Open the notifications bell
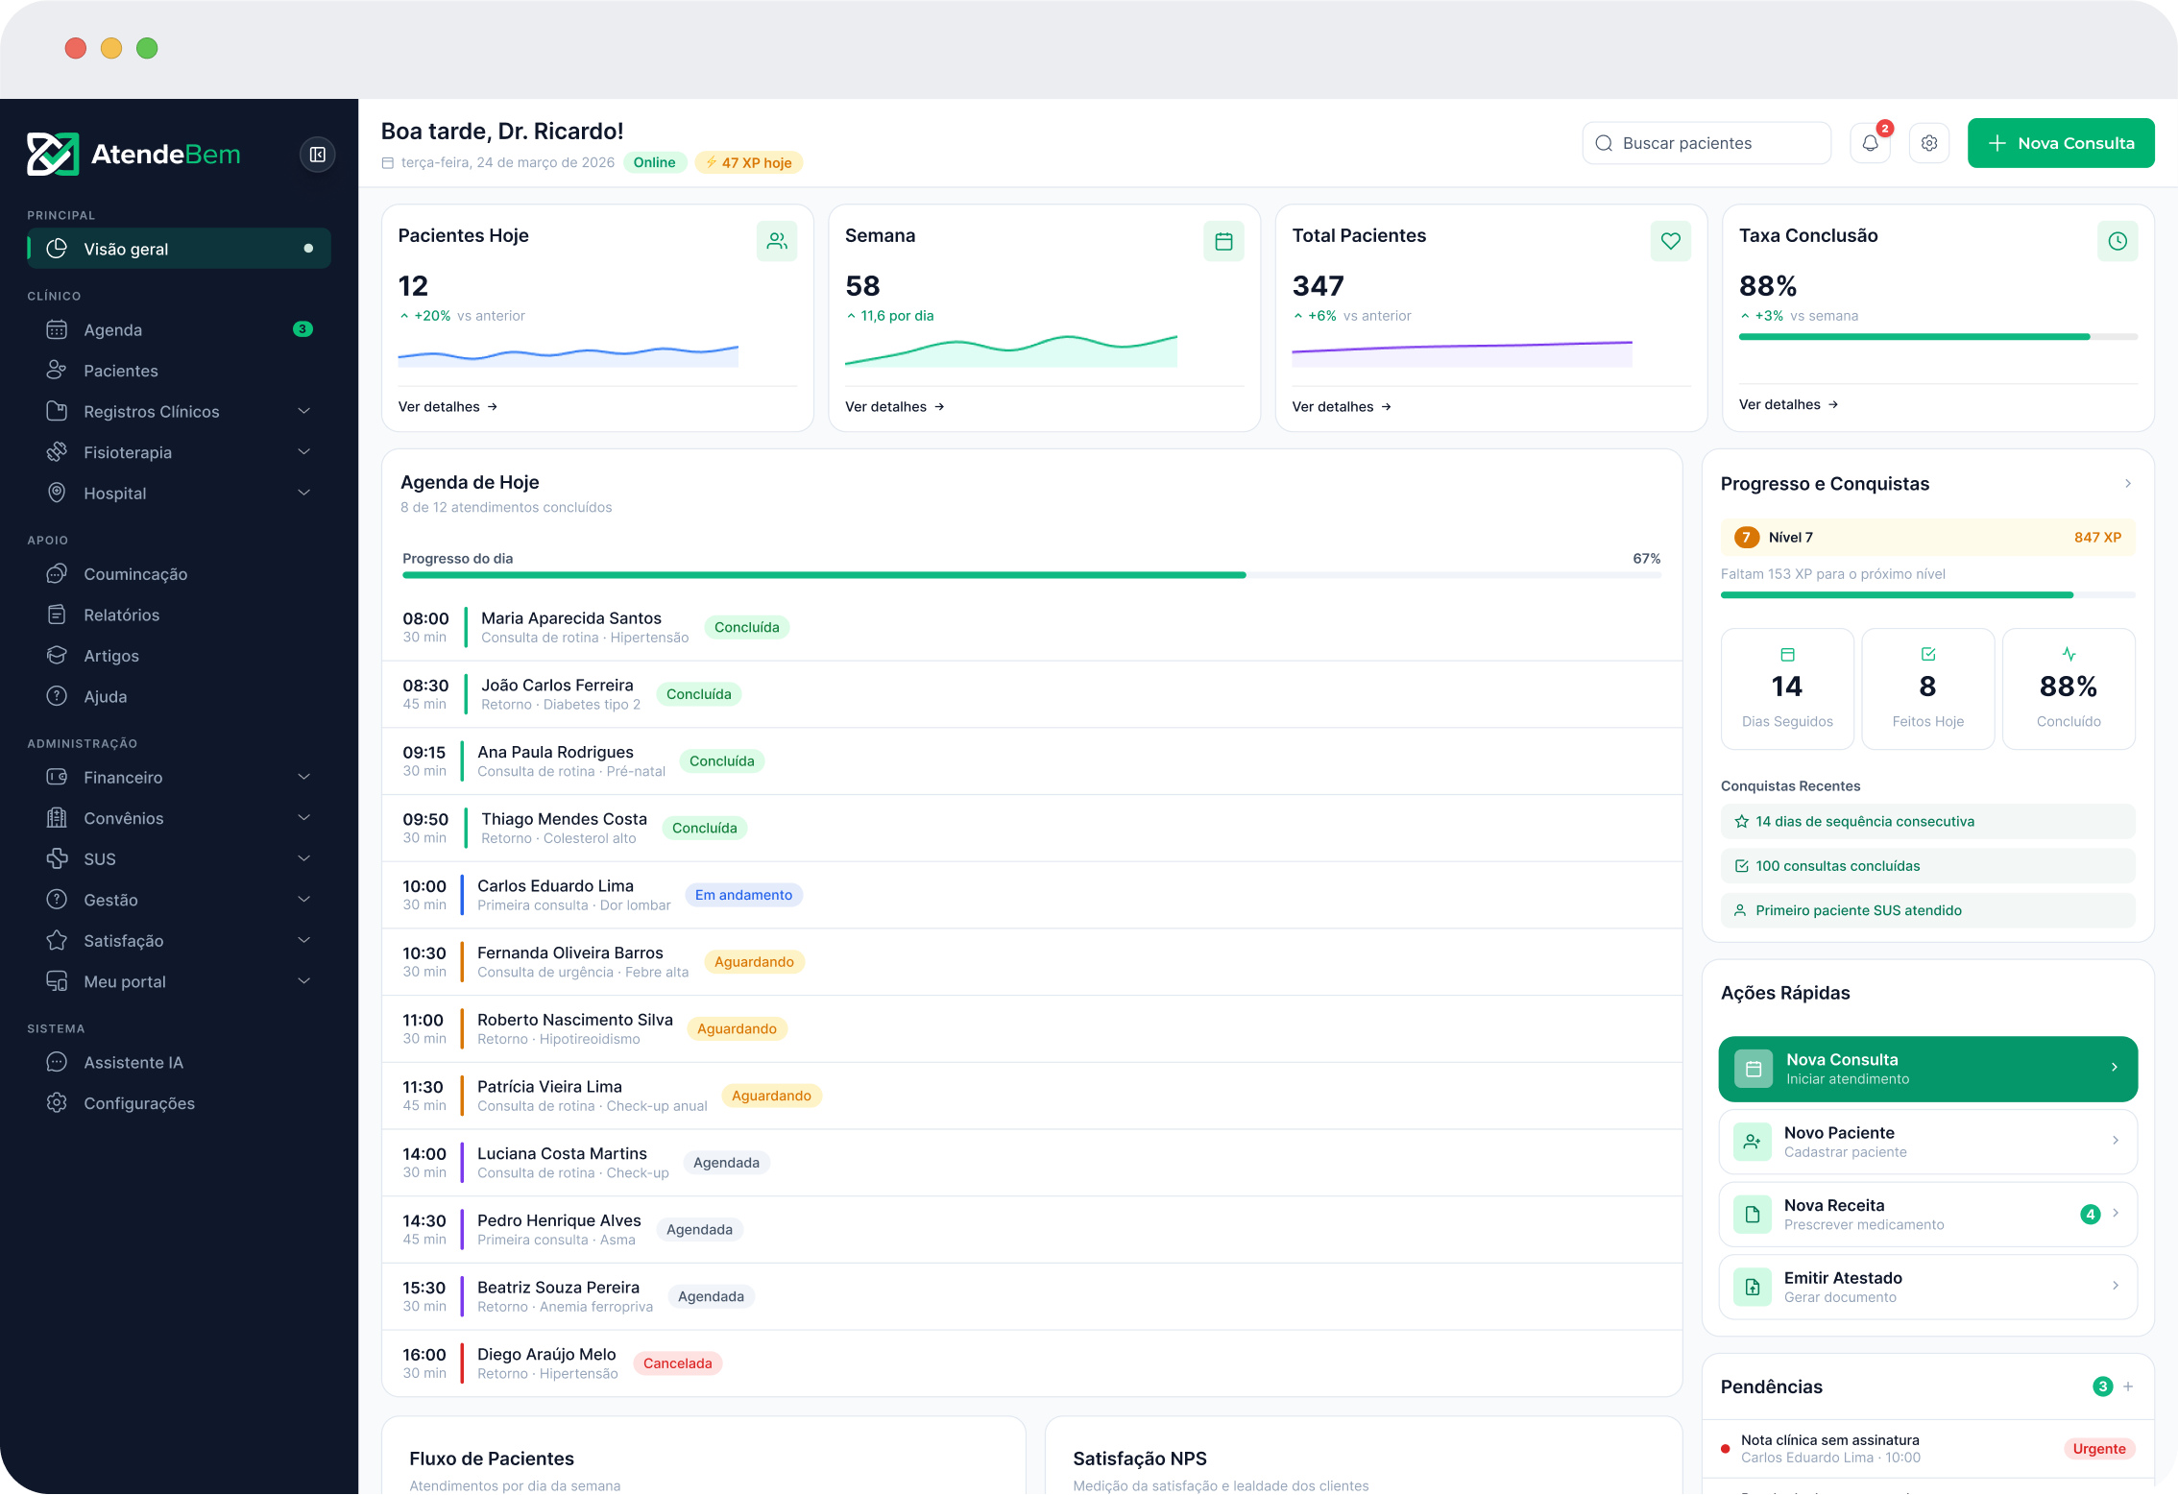This screenshot has height=1495, width=2178. [1870, 143]
